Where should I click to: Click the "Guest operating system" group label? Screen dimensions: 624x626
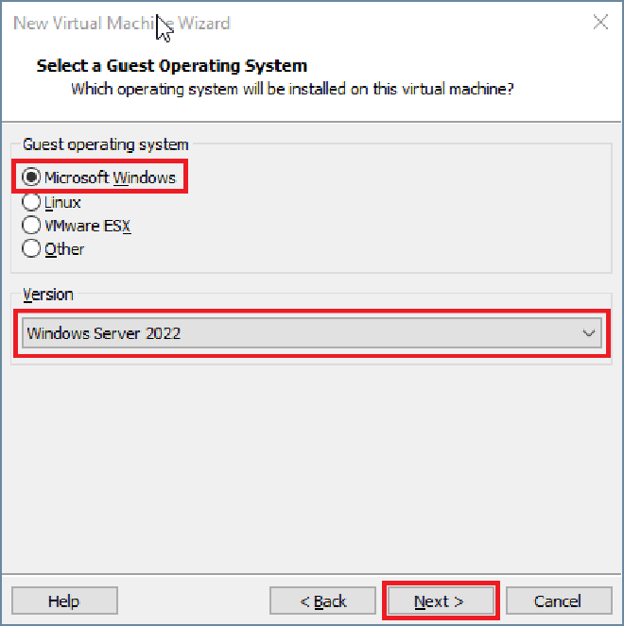105,144
